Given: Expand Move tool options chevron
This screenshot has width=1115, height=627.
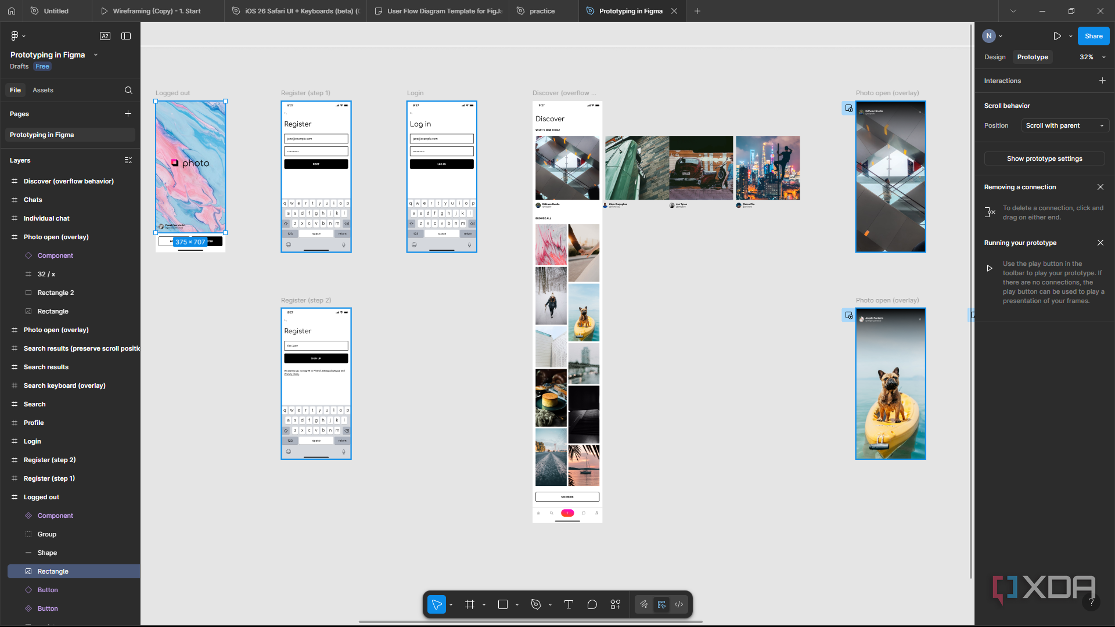Looking at the screenshot, I should point(451,604).
